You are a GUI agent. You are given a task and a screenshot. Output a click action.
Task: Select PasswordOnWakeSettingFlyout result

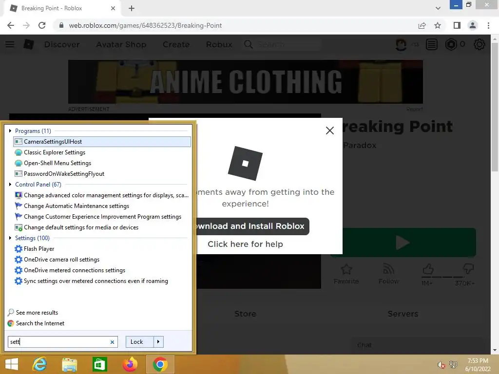click(64, 174)
